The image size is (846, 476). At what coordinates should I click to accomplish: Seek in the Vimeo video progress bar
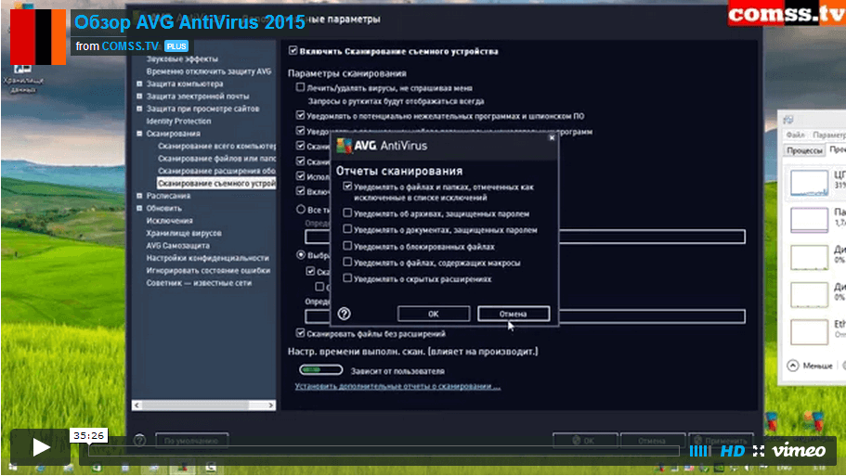click(x=384, y=451)
